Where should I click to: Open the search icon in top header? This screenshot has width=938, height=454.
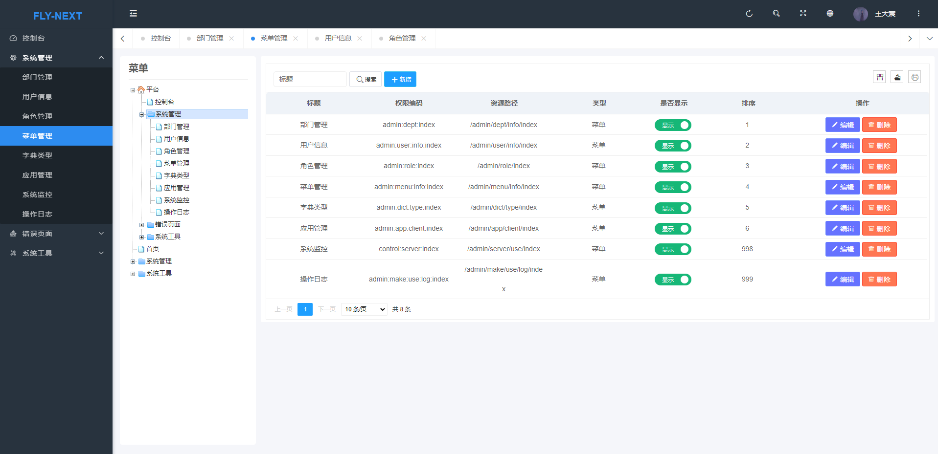point(776,14)
